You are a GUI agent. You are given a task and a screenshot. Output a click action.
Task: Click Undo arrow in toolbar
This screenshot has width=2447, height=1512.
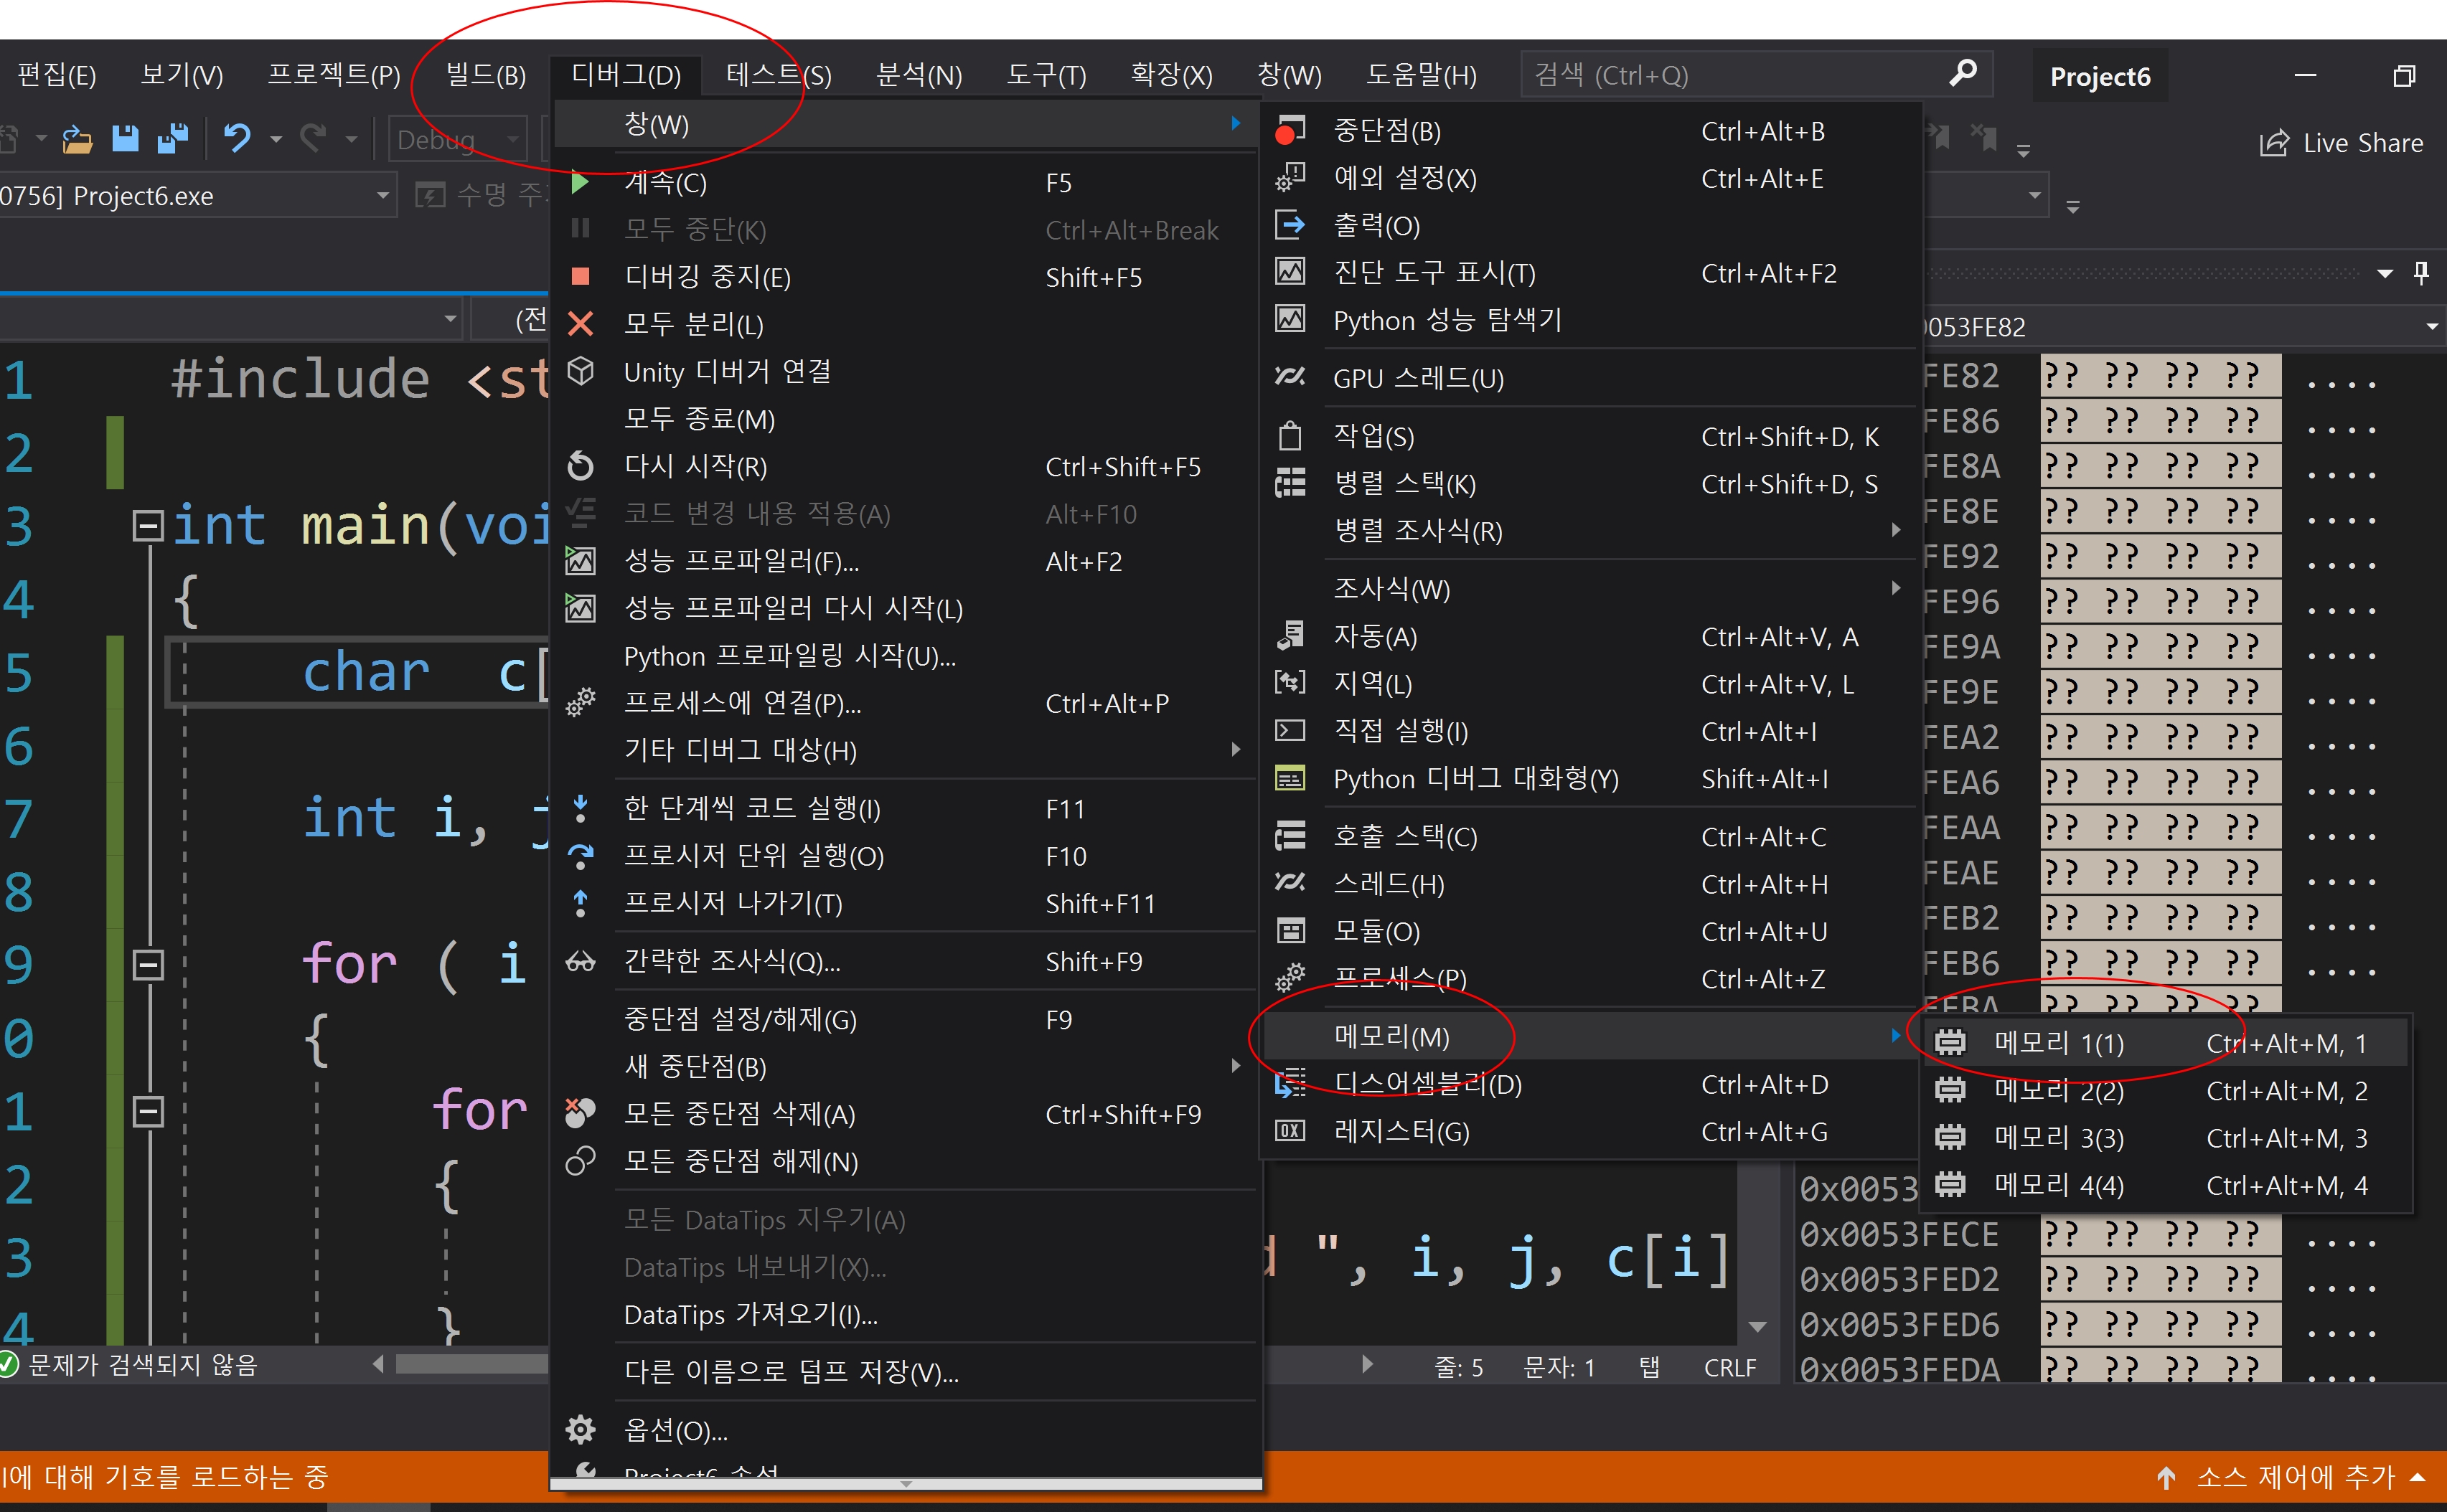(x=237, y=138)
